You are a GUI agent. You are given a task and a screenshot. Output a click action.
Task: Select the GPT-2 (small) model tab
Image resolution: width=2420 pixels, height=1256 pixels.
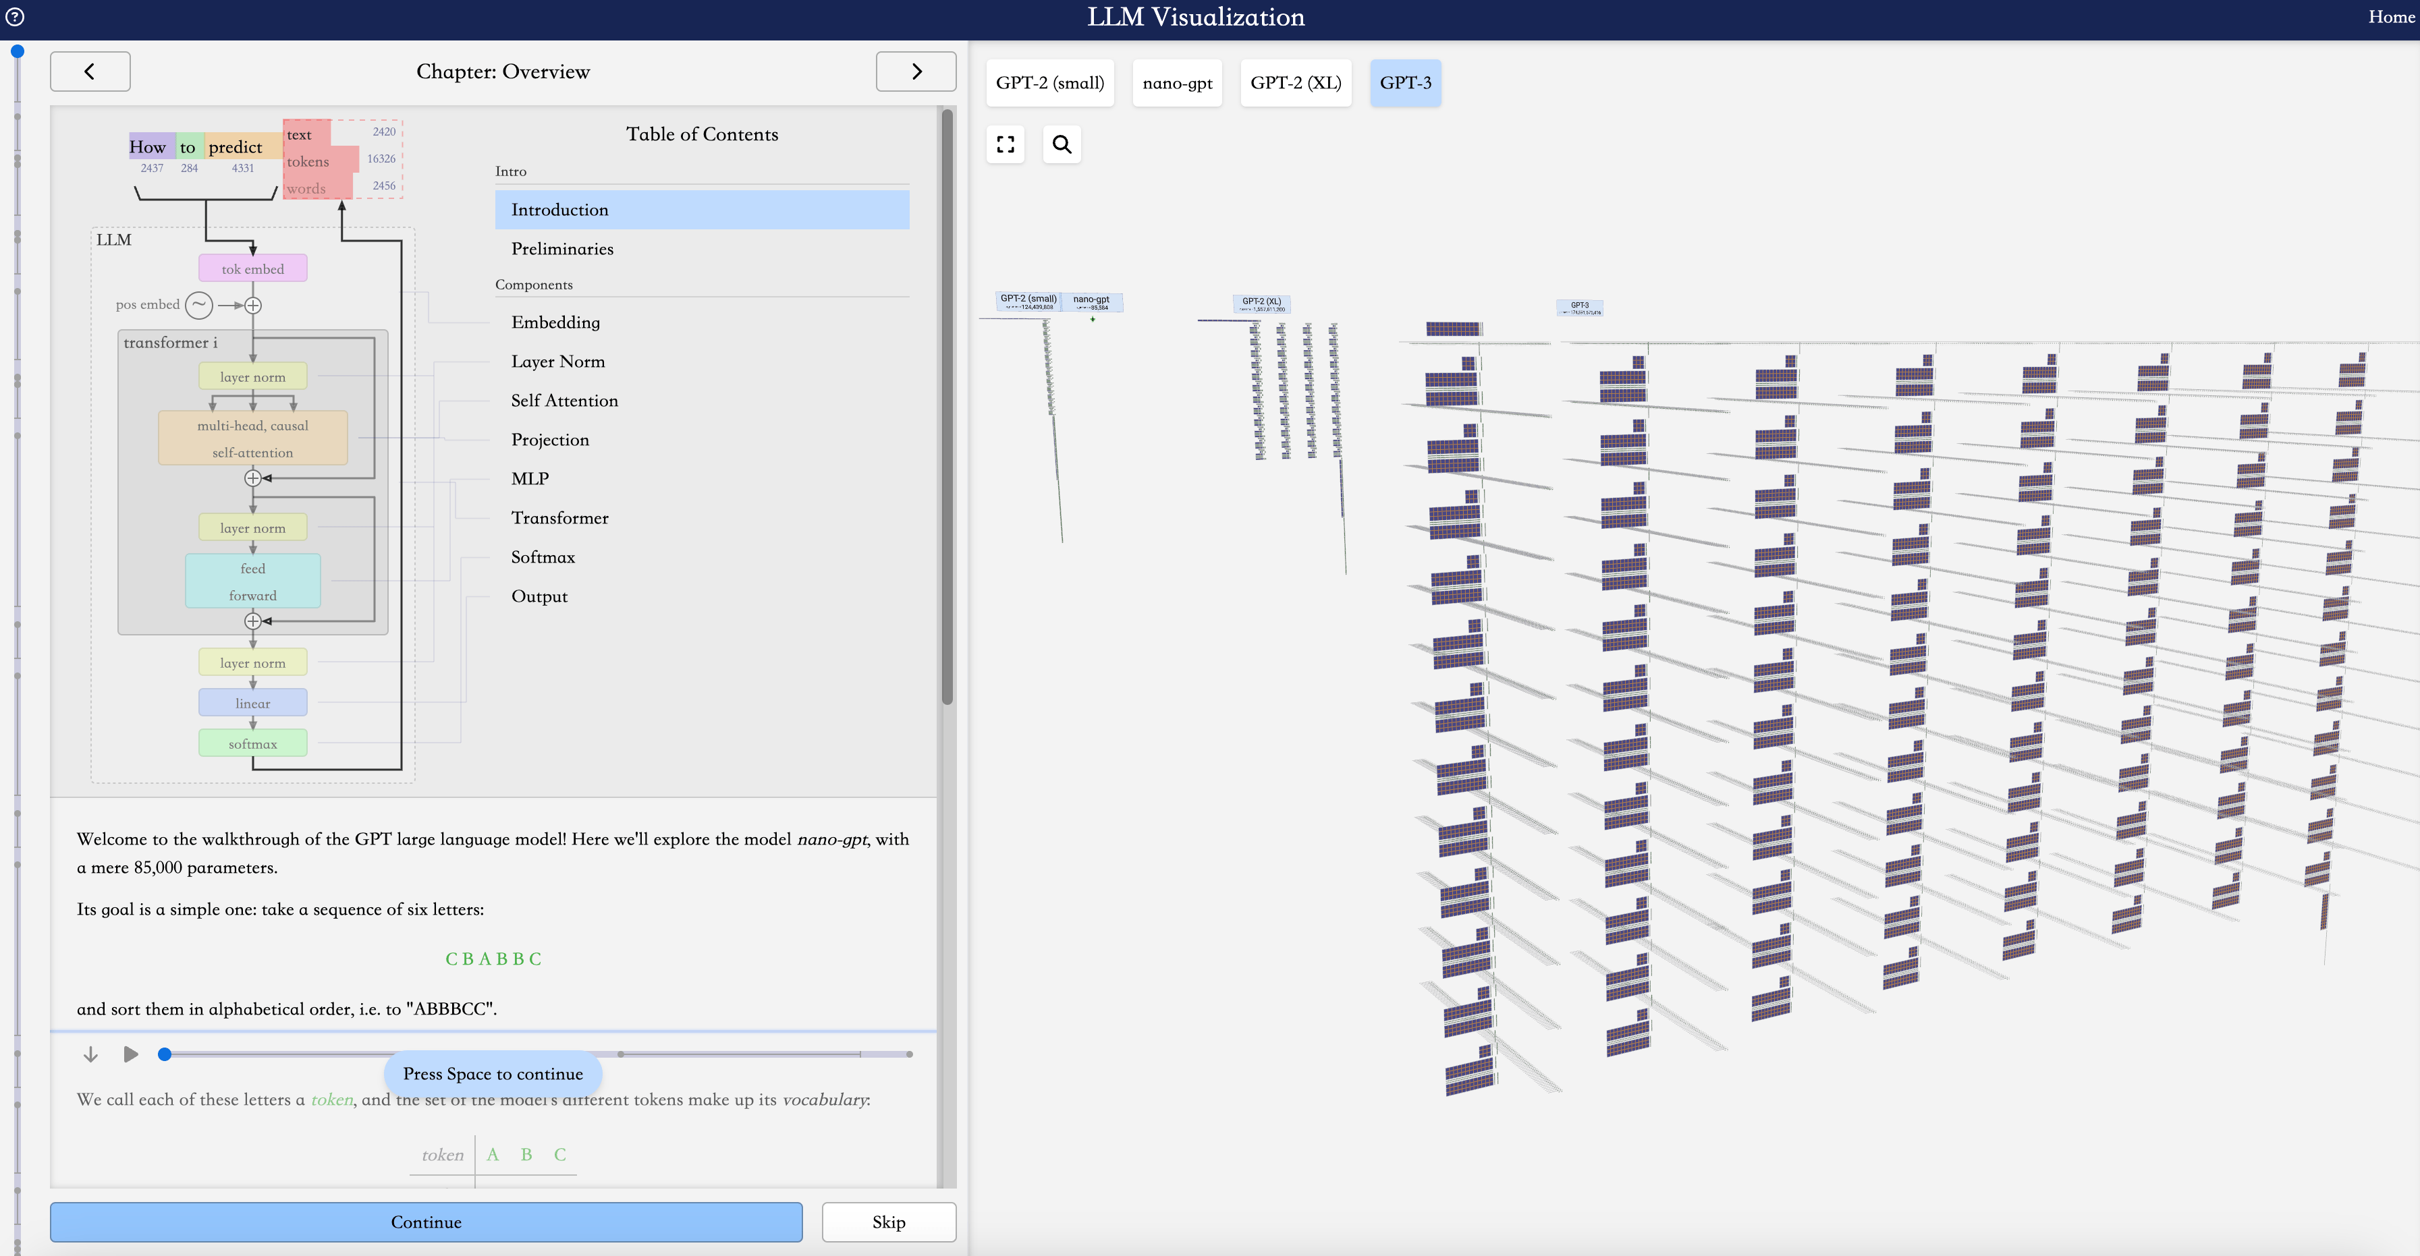coord(1049,82)
